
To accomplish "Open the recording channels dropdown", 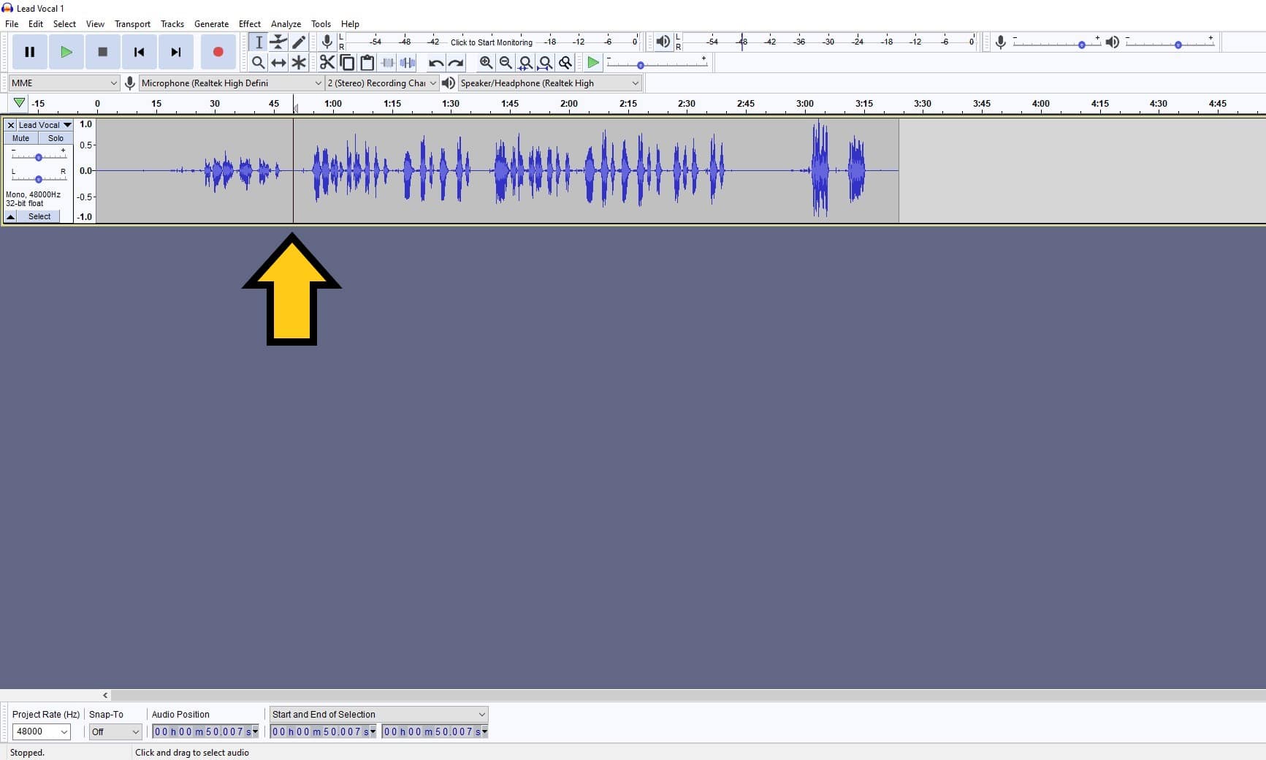I will pos(381,83).
